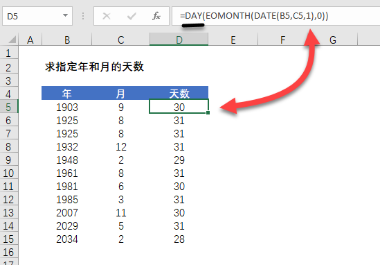Select the month cell in the 1903 row
This screenshot has height=265, width=380.
[x=120, y=107]
